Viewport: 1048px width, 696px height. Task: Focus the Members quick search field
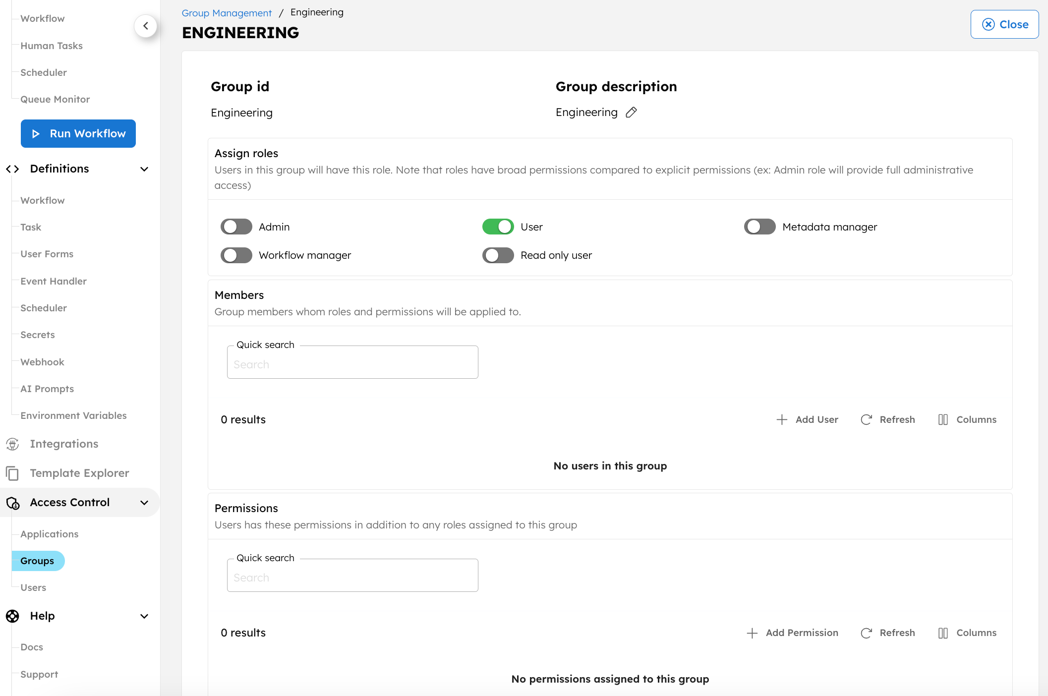coord(352,362)
